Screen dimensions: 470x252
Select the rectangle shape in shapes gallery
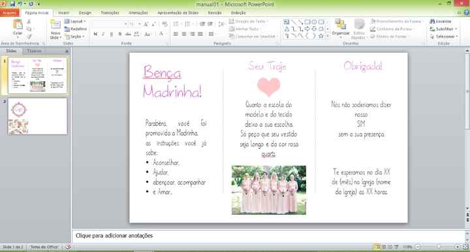307,22
